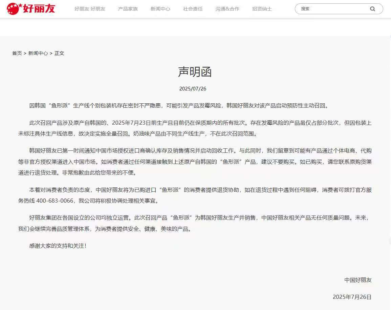Open the 产品家族 menu item
The image size is (391, 310).
[128, 9]
